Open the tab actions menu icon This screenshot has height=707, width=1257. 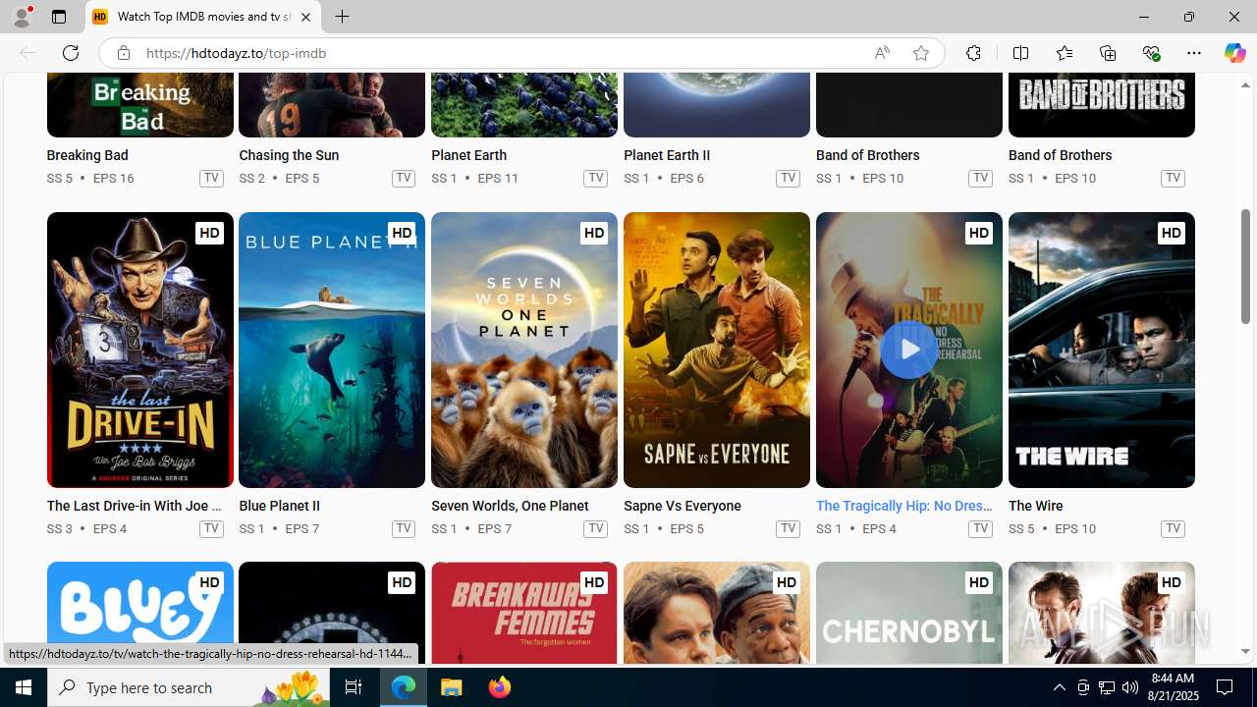(x=59, y=17)
